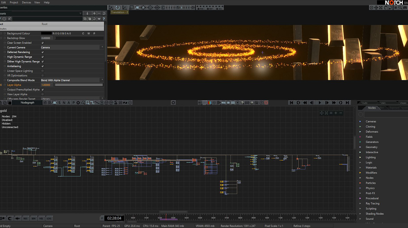The image size is (408, 228).
Task: Enable Linear-Space Lighting checkbox
Action: click(42, 71)
